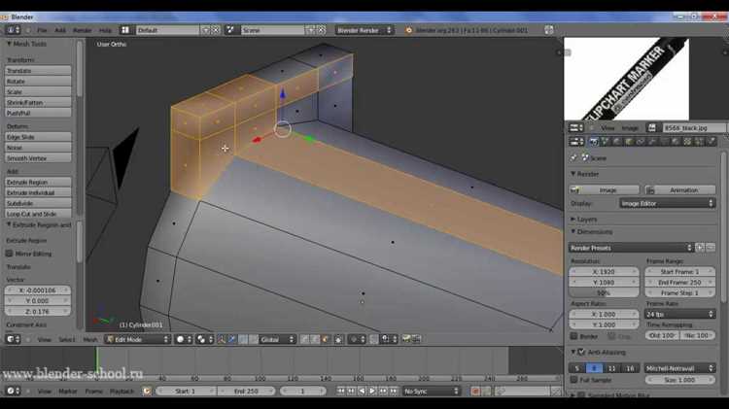Open the Physics context tab in Properties
This screenshot has width=729, height=409.
pyautogui.click(x=712, y=142)
